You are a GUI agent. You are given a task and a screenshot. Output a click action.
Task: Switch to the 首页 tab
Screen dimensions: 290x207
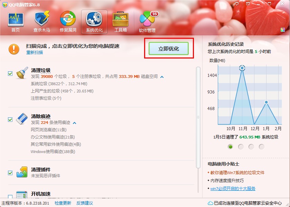(x=16, y=19)
